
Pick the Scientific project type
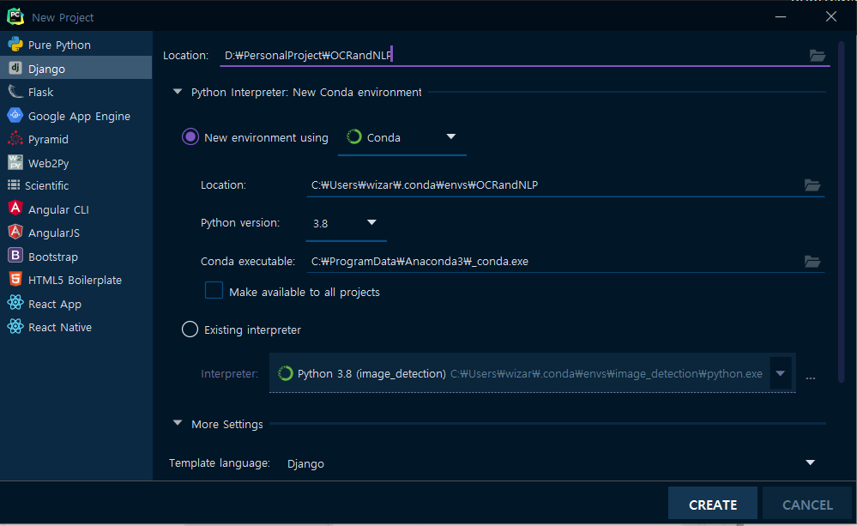click(76, 186)
